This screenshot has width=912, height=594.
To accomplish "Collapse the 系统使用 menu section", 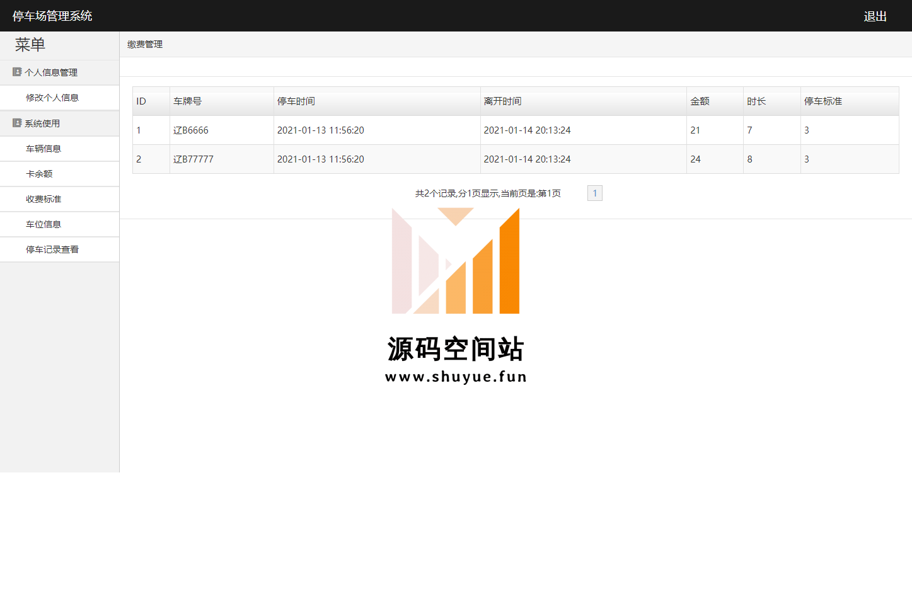I will pyautogui.click(x=59, y=123).
